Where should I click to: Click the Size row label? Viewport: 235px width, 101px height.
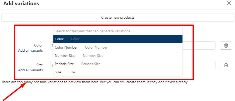tap(40, 65)
